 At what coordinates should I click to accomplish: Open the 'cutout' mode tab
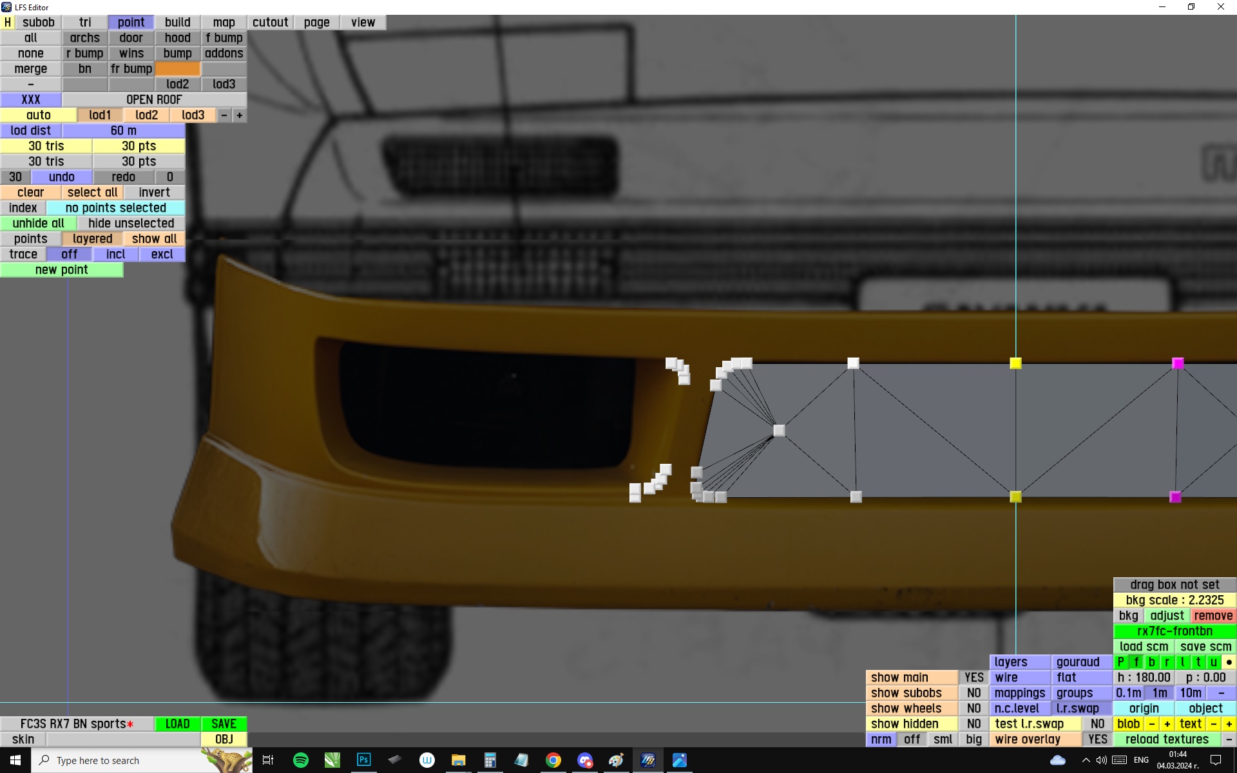coord(270,23)
